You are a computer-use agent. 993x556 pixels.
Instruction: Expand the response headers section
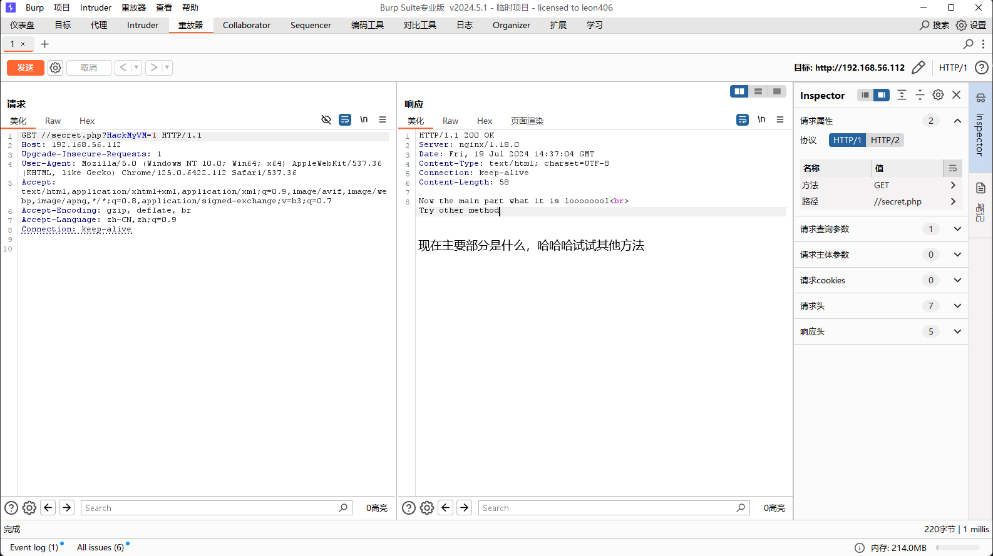pyautogui.click(x=957, y=331)
